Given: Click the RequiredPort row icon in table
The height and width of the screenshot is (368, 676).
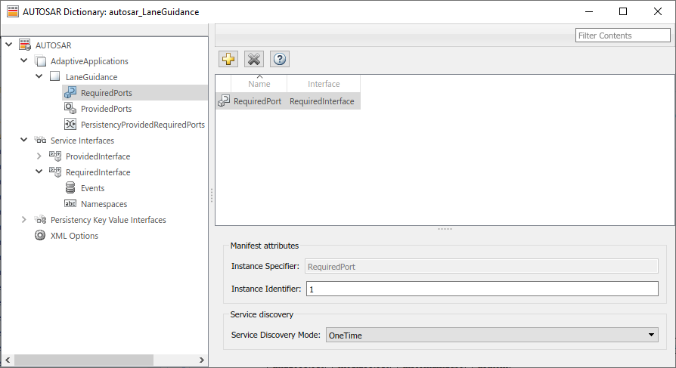Looking at the screenshot, I should pos(224,101).
